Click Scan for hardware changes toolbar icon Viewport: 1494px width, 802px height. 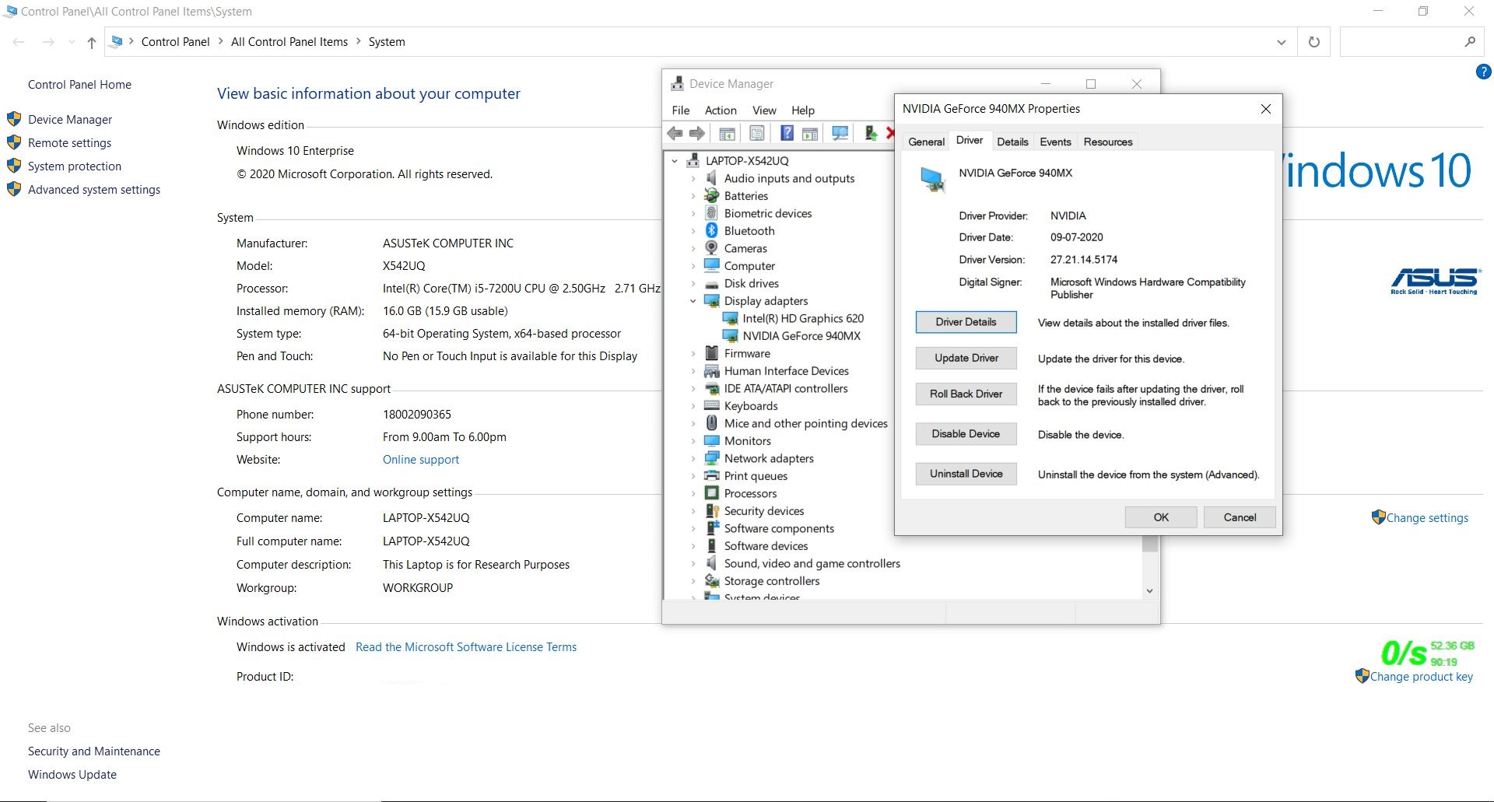840,133
